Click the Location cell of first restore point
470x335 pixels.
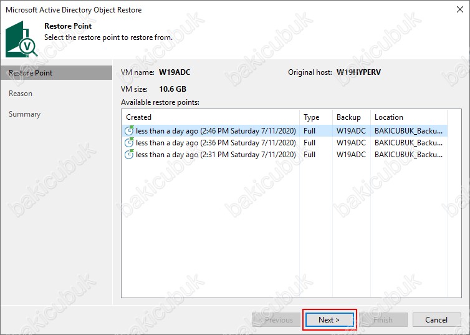point(409,131)
